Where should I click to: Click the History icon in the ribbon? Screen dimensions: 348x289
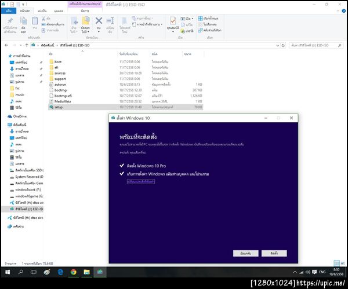183,31
